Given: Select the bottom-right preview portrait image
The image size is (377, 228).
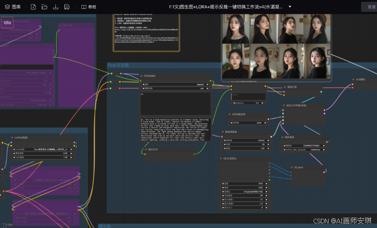Looking at the screenshot, I should click(317, 61).
